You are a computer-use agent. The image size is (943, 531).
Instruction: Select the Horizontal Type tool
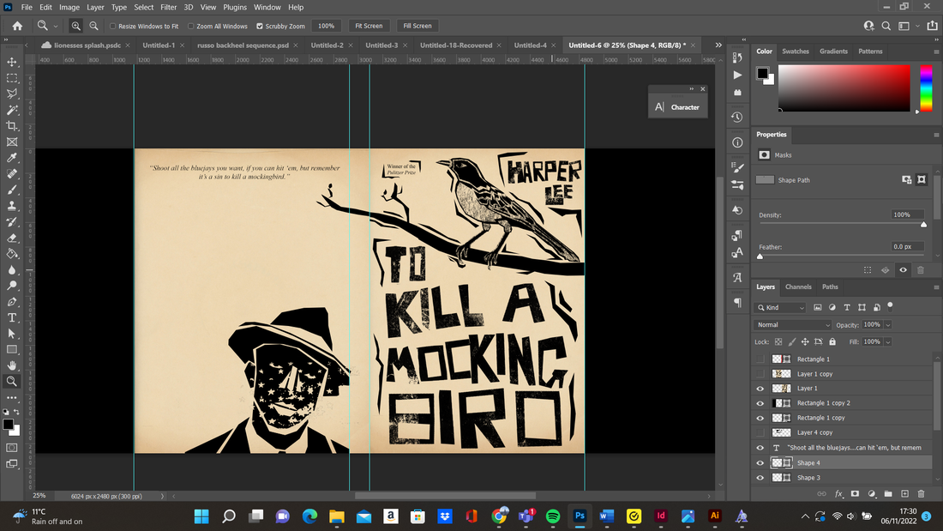12,317
